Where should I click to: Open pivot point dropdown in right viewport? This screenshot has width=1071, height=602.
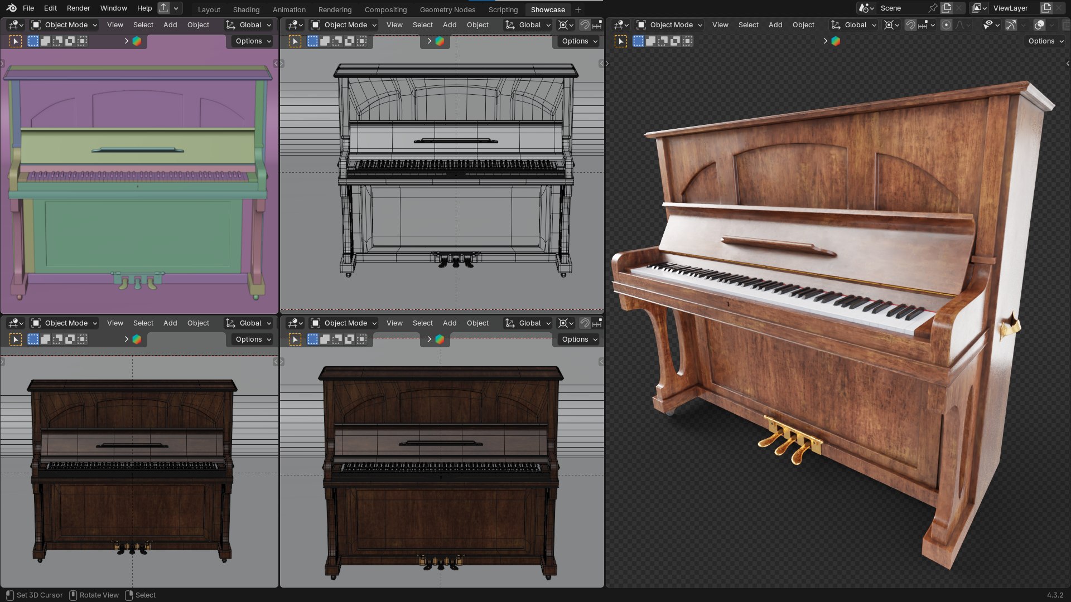(x=892, y=25)
